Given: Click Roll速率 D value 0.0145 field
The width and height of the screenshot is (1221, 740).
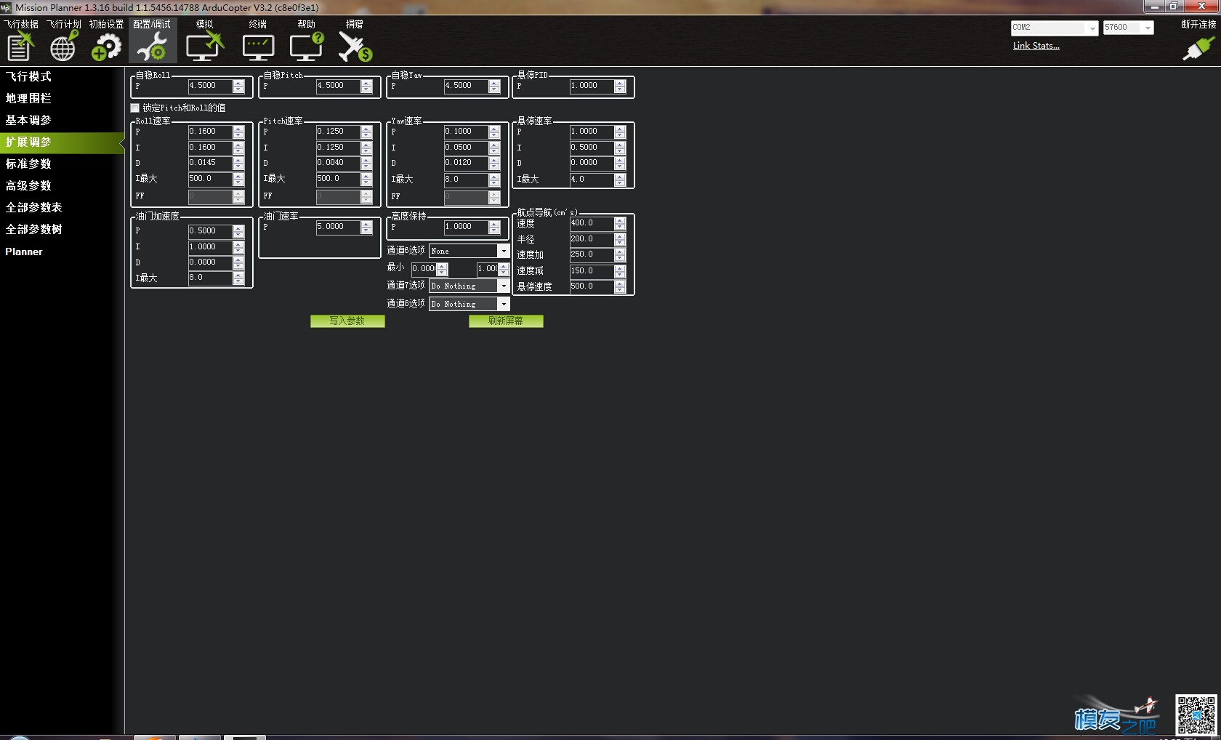Looking at the screenshot, I should [x=210, y=163].
